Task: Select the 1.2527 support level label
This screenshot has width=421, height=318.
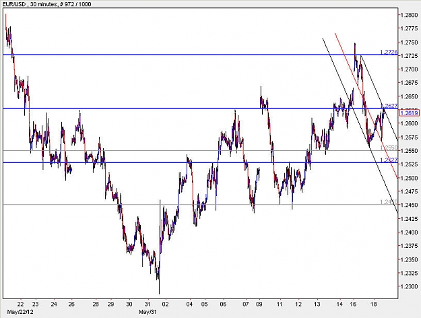Action: pos(389,160)
